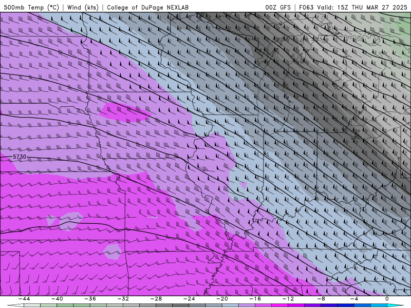Click the "0" colorbar tick label
Image resolution: width=411 pixels, height=308 pixels.
(387, 299)
